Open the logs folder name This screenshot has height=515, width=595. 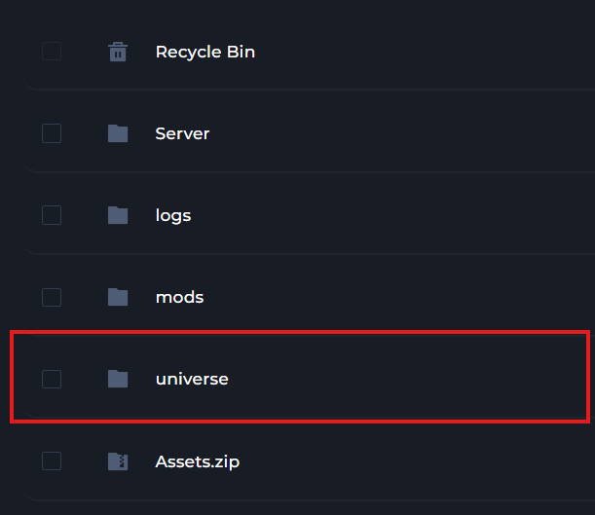click(x=173, y=215)
